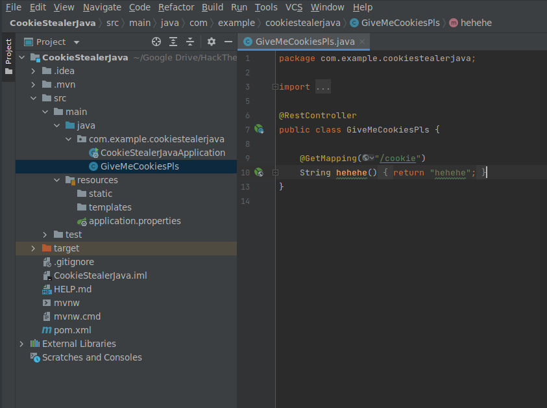
Task: Click the locate/select opened file target icon
Action: tap(156, 42)
